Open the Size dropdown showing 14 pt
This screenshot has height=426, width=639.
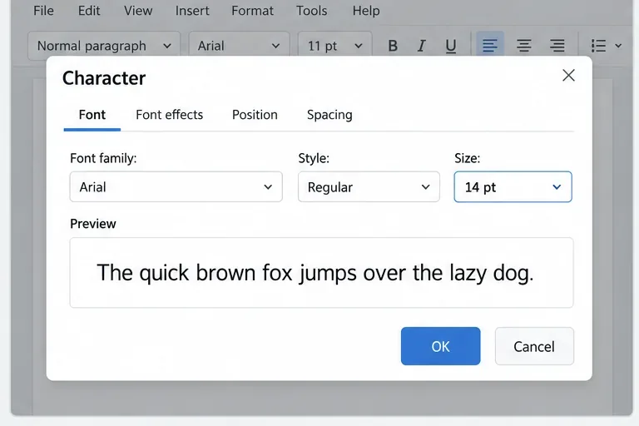click(x=513, y=186)
